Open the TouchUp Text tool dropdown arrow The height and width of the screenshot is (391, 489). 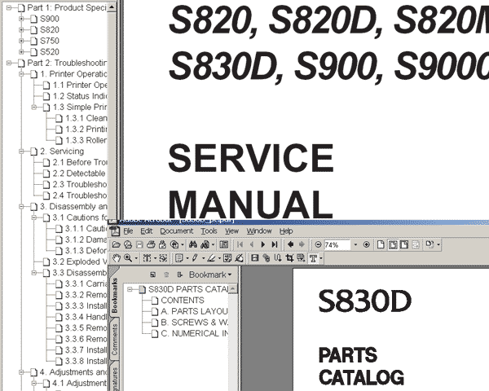321,258
